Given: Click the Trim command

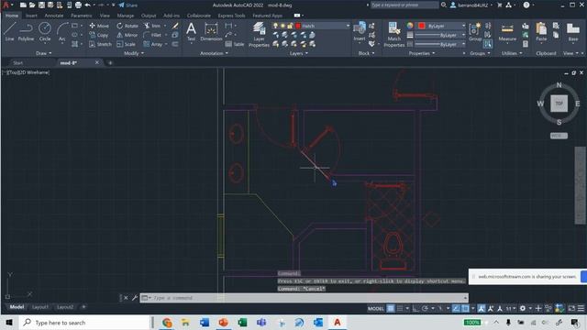Looking at the screenshot, I should tap(152, 26).
